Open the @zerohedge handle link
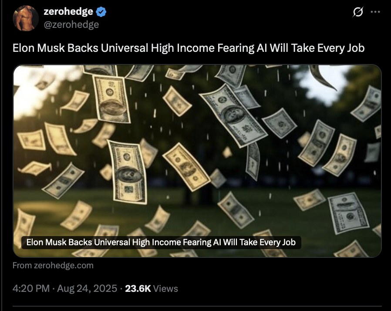This screenshot has width=391, height=311. pyautogui.click(x=71, y=24)
